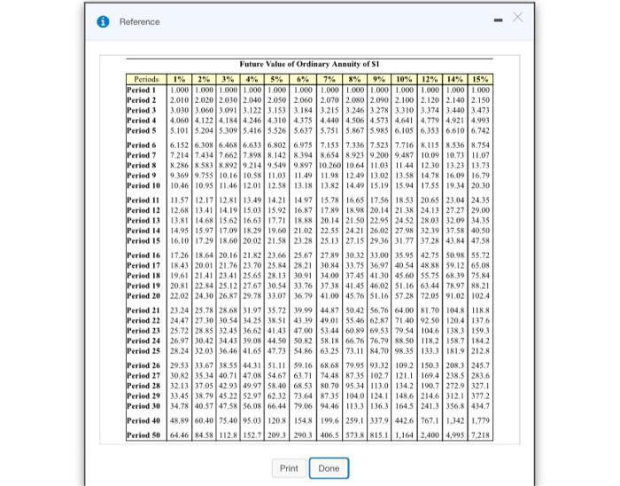Click the Period 18 row label
This screenshot has height=486, width=620.
pyautogui.click(x=143, y=276)
